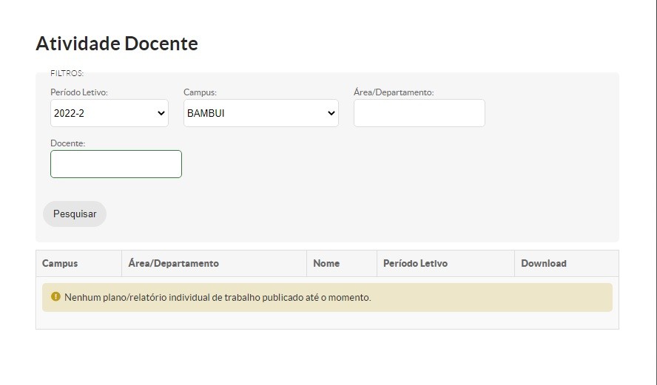Click the chevron arrow of the Campus dropdown
This screenshot has width=657, height=385.
pos(331,114)
